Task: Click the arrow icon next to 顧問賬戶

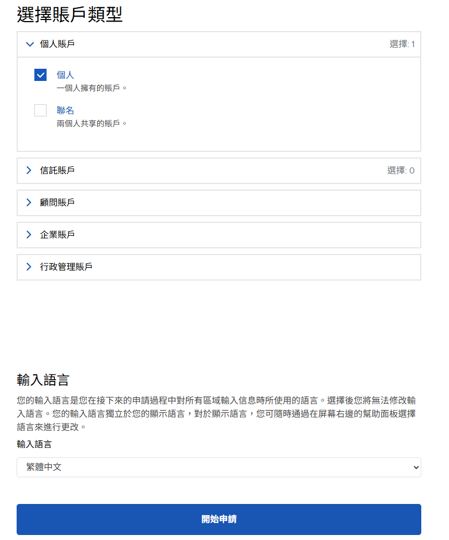Action: tap(29, 203)
